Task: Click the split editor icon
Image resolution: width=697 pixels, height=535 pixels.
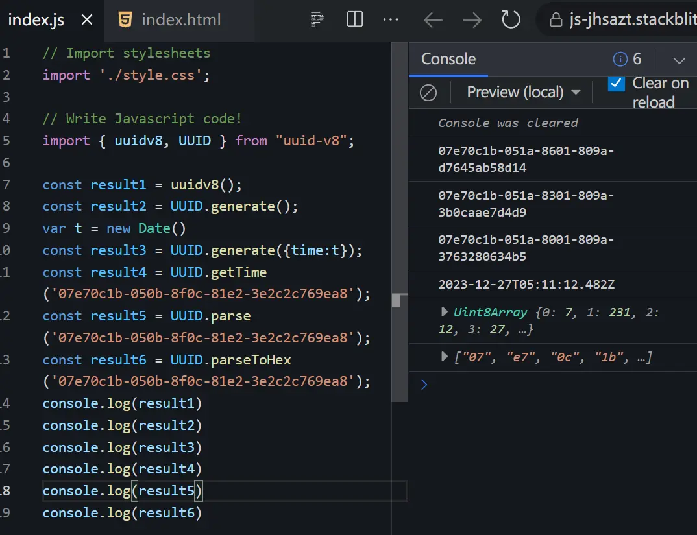Action: click(x=355, y=20)
